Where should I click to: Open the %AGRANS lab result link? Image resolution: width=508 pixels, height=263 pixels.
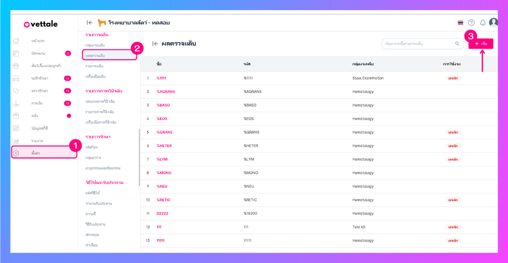pyautogui.click(x=165, y=92)
